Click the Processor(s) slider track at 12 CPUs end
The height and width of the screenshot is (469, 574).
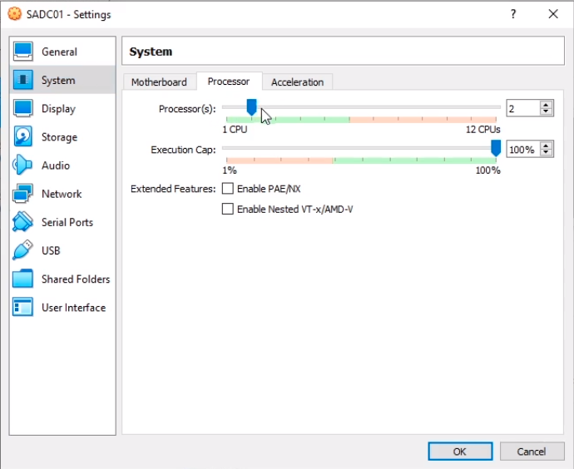tap(496, 107)
